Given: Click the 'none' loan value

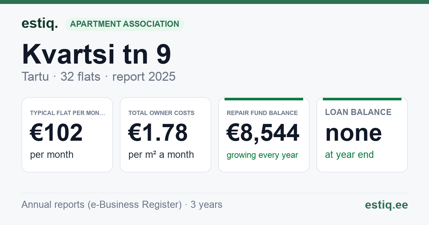Looking at the screenshot, I should click(354, 132).
